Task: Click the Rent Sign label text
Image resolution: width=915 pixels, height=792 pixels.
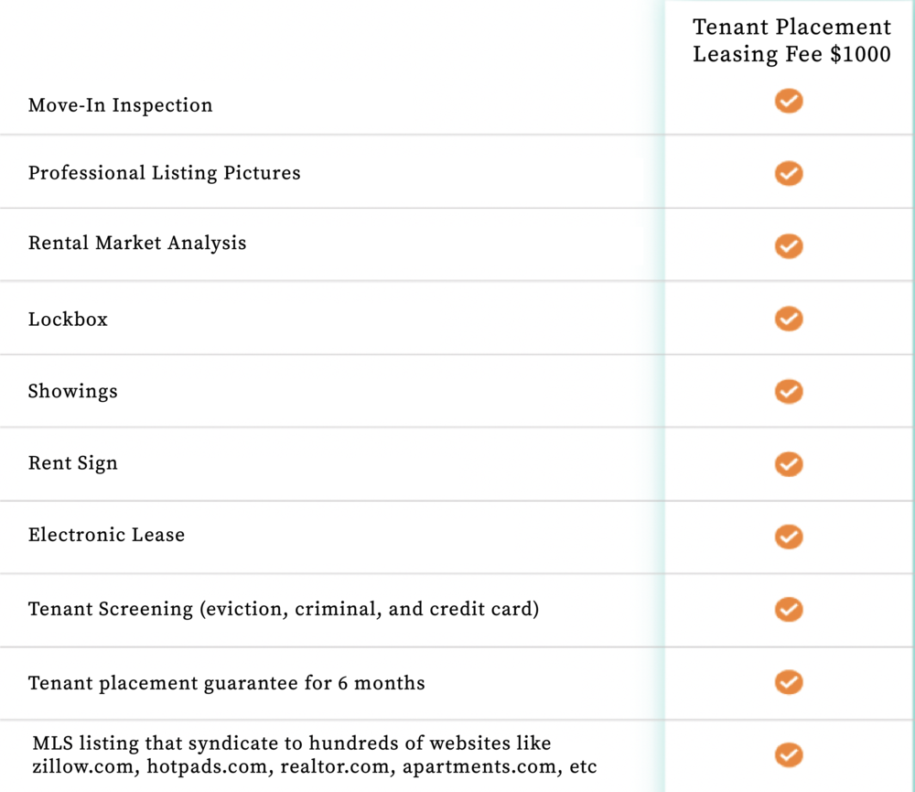Action: click(x=73, y=463)
